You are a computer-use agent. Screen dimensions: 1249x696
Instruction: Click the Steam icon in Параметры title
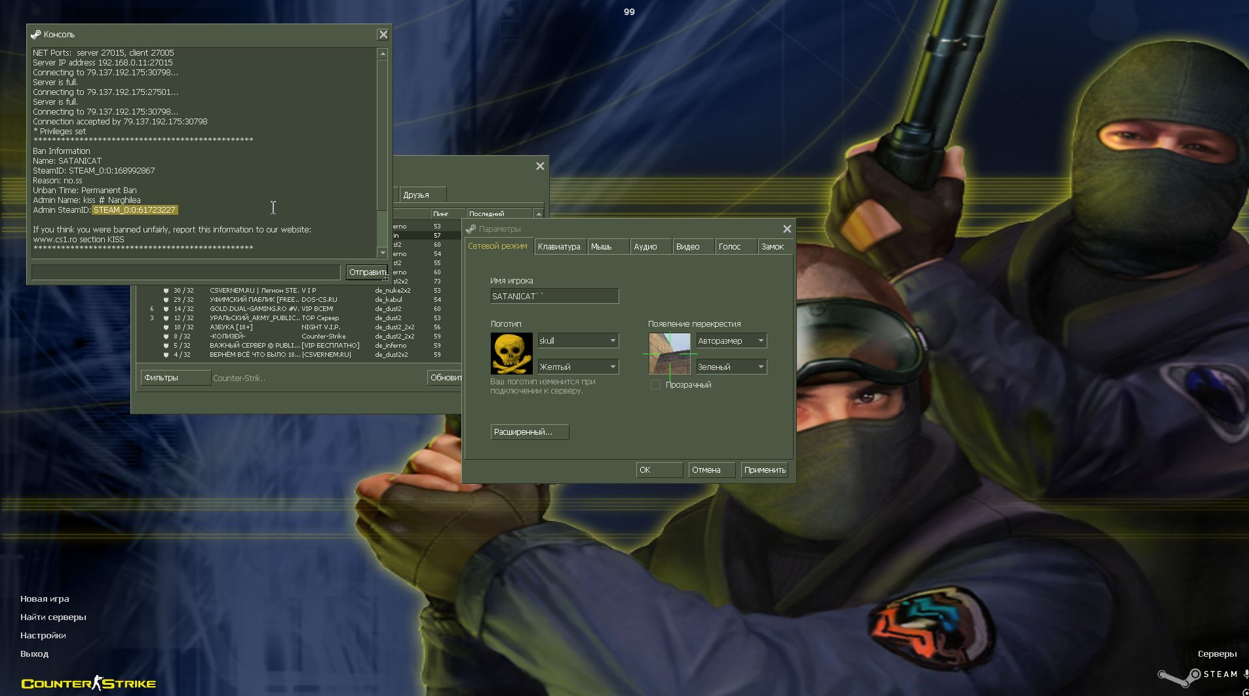471,229
